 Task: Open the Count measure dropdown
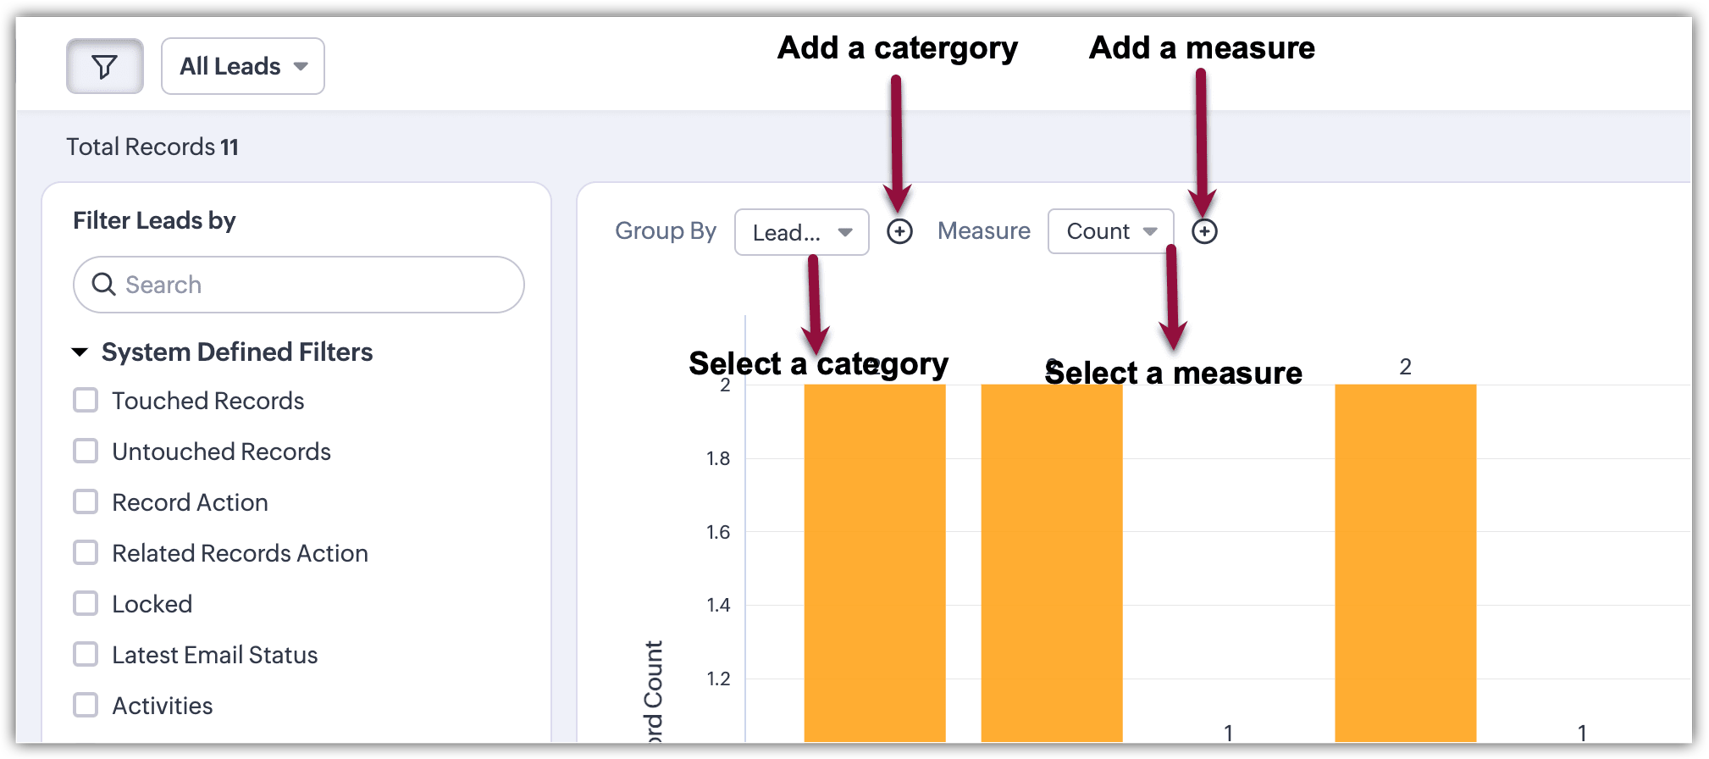[x=1110, y=231]
